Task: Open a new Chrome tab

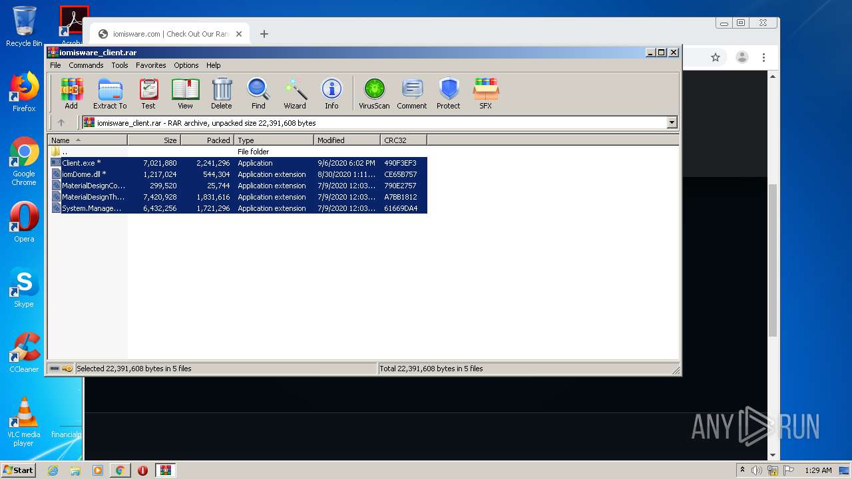Action: 264,34
